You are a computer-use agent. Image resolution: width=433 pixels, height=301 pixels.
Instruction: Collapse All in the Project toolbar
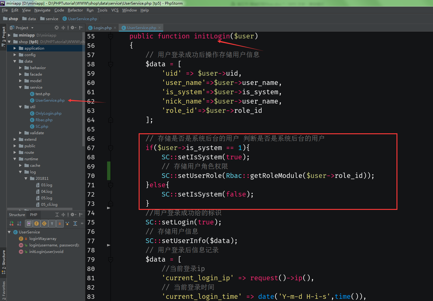click(x=63, y=27)
